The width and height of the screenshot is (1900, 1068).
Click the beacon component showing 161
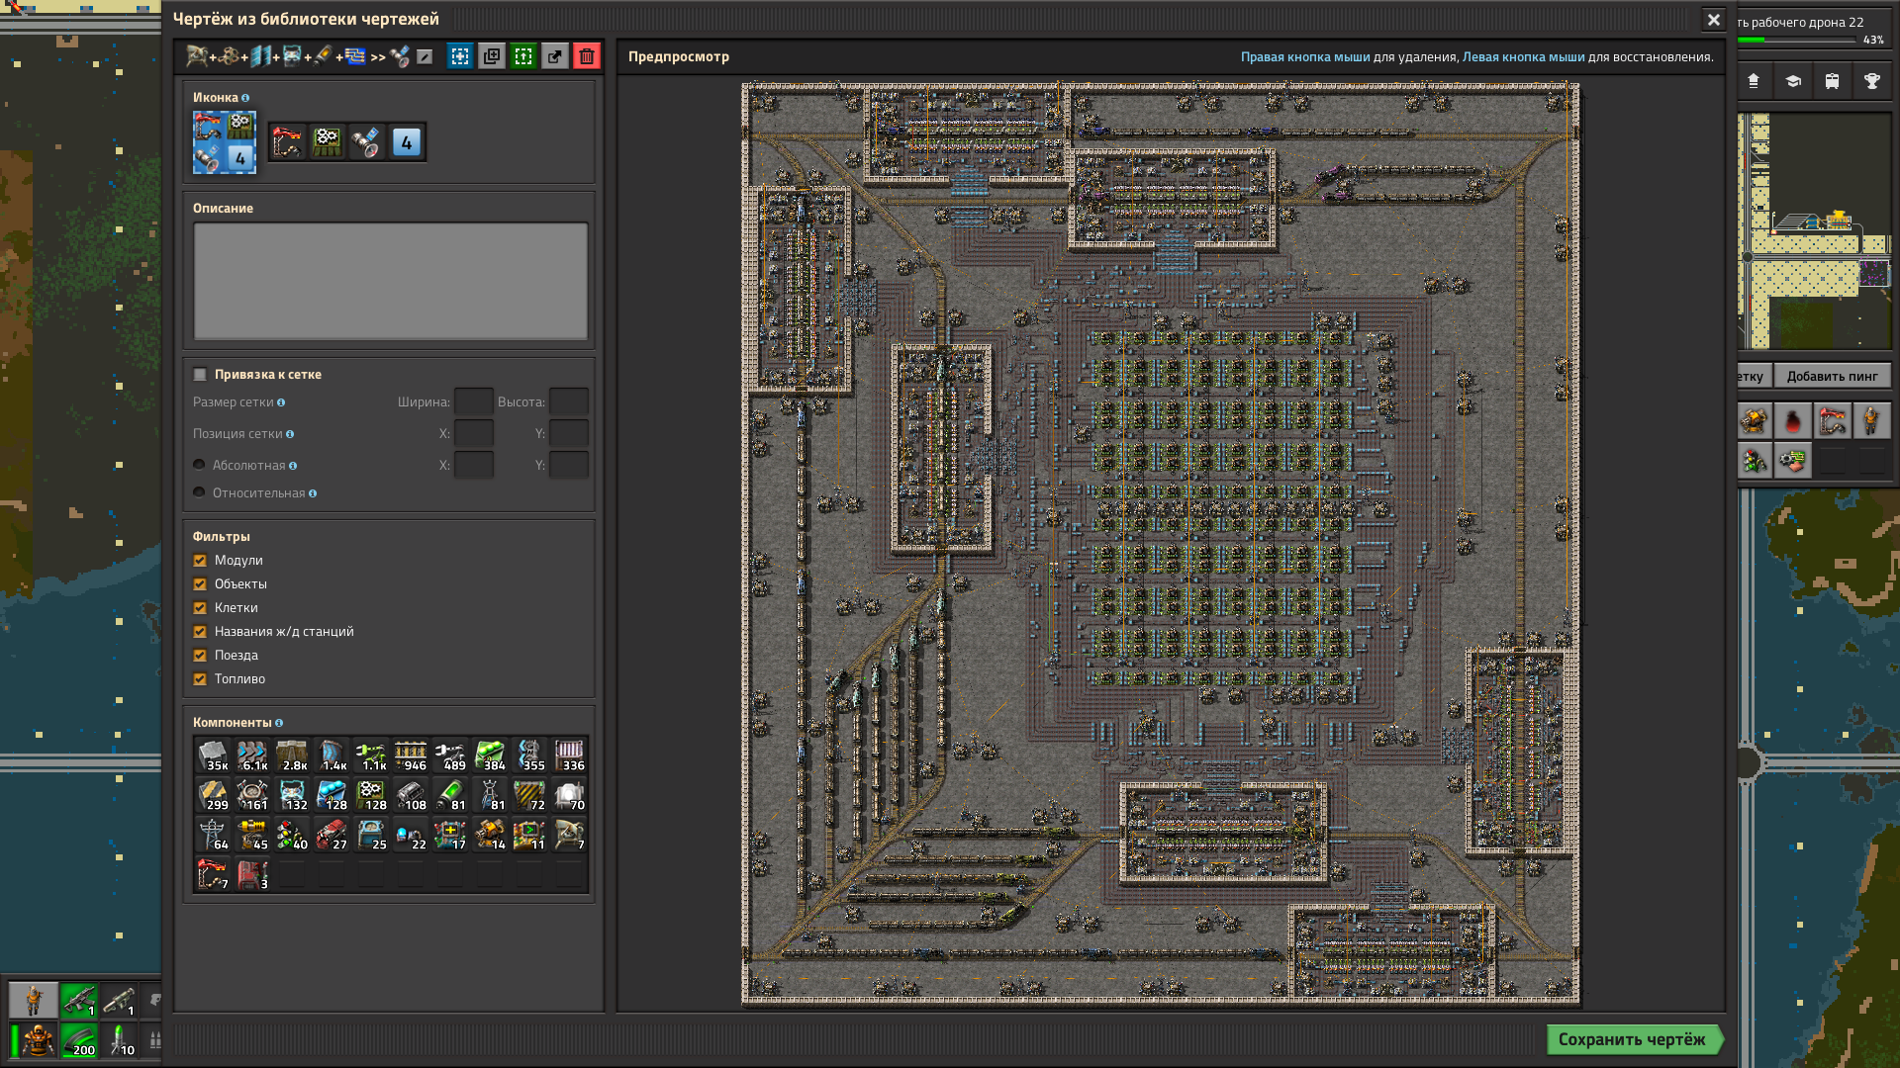[252, 795]
